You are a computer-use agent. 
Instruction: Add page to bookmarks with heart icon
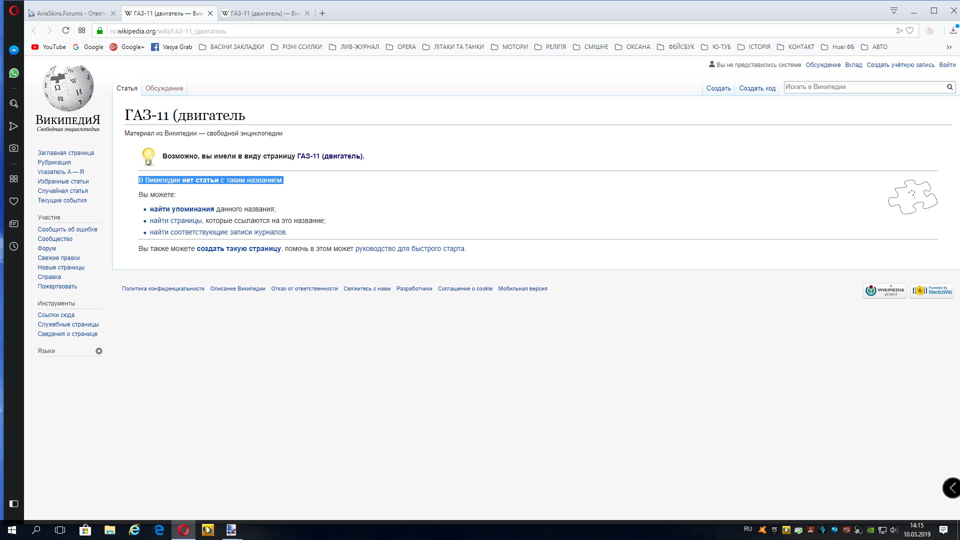910,30
